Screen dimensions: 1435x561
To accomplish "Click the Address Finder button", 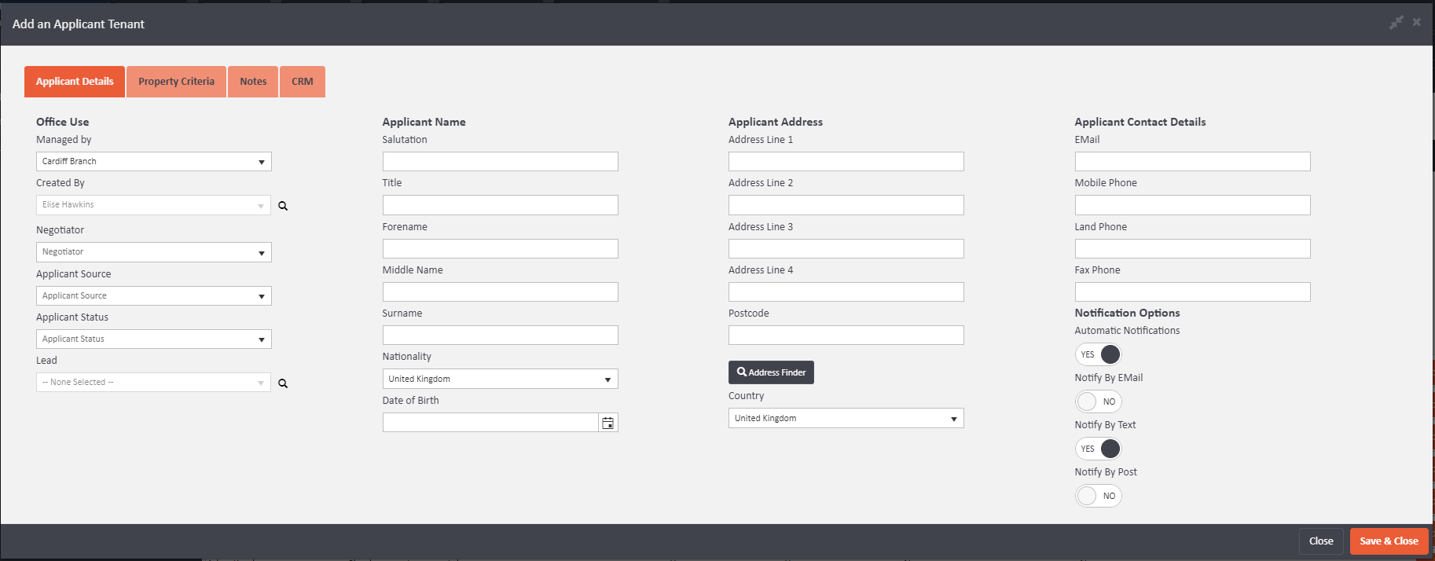I will (x=771, y=372).
